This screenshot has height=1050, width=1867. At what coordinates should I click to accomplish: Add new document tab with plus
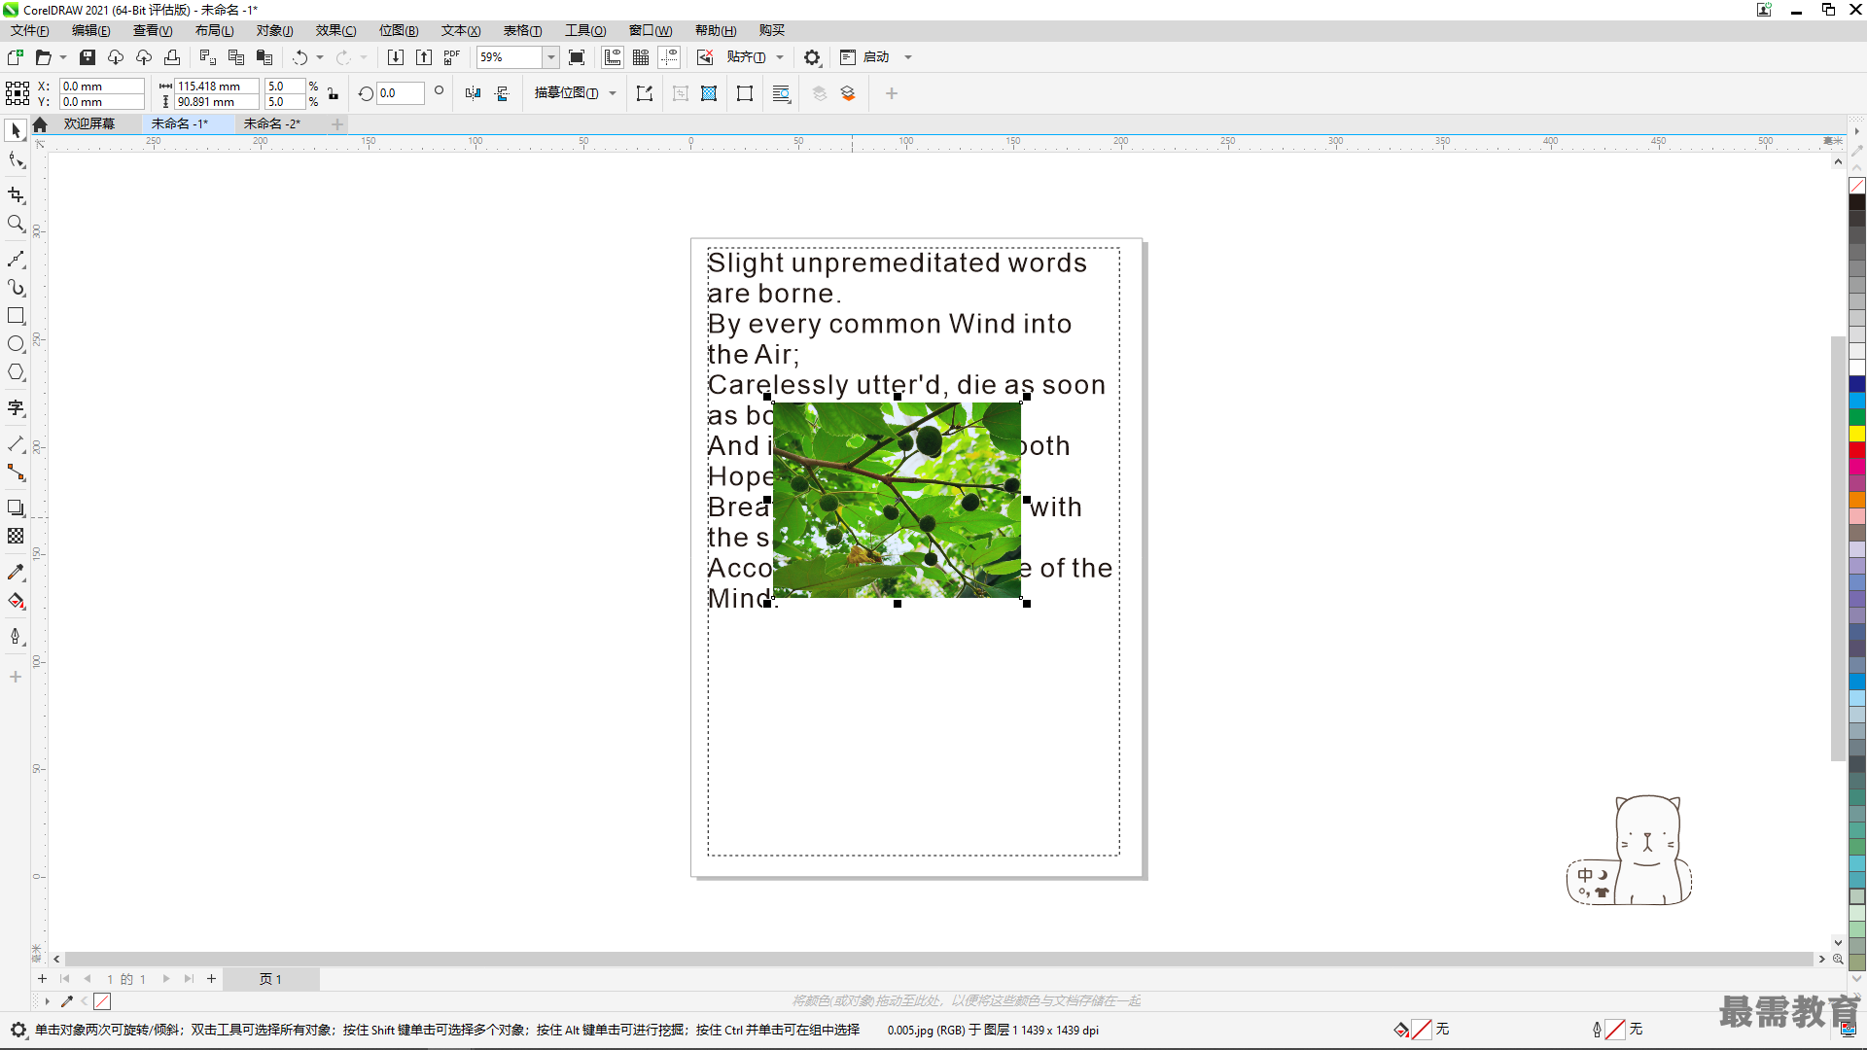337,124
